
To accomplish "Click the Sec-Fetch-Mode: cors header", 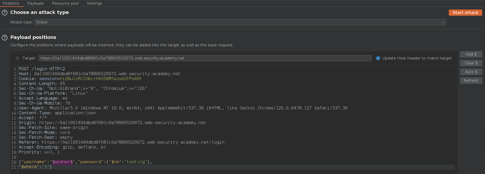I will pos(44,133).
